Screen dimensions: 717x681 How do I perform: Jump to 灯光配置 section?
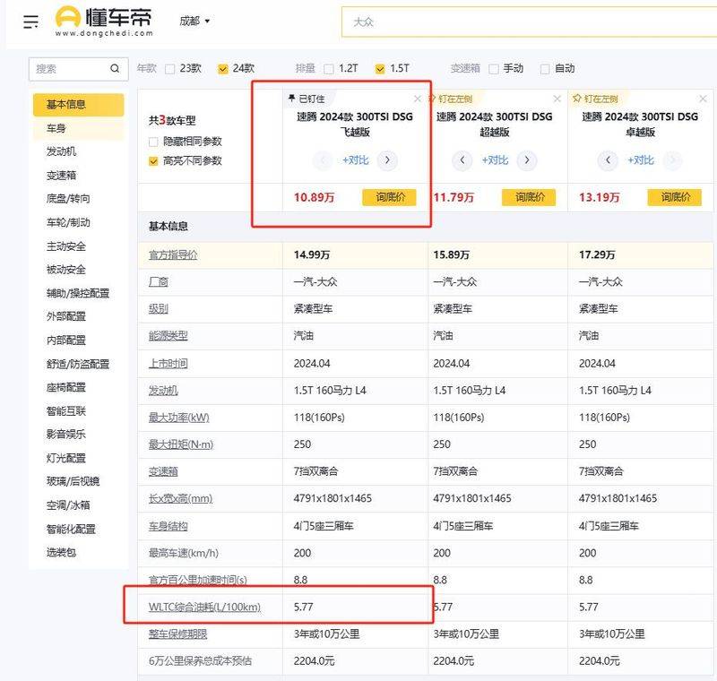(x=65, y=458)
